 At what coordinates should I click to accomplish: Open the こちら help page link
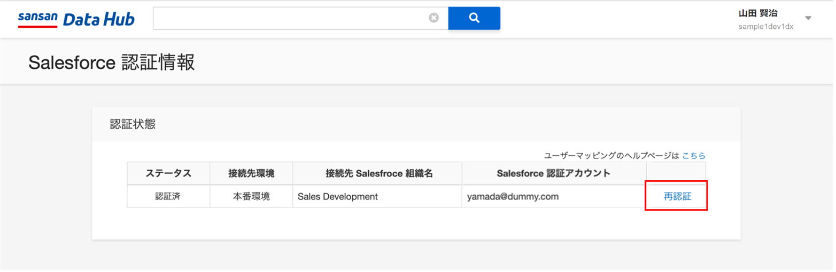[694, 156]
